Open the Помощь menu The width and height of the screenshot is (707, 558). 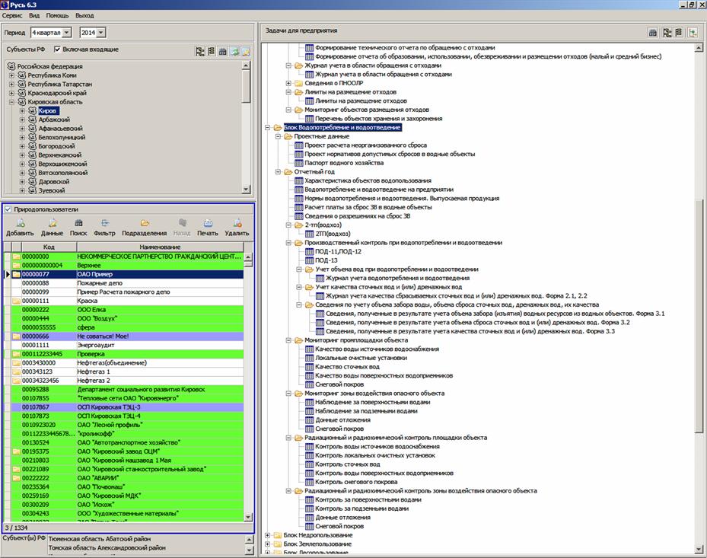point(56,15)
